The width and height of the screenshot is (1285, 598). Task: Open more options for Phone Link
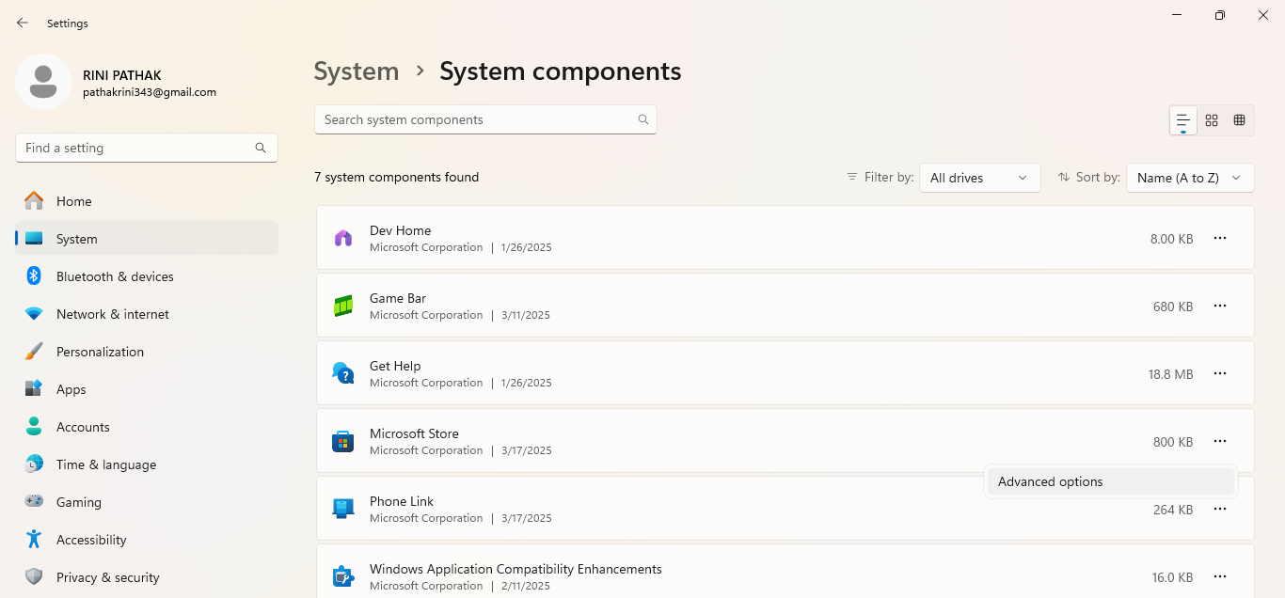pos(1220,510)
